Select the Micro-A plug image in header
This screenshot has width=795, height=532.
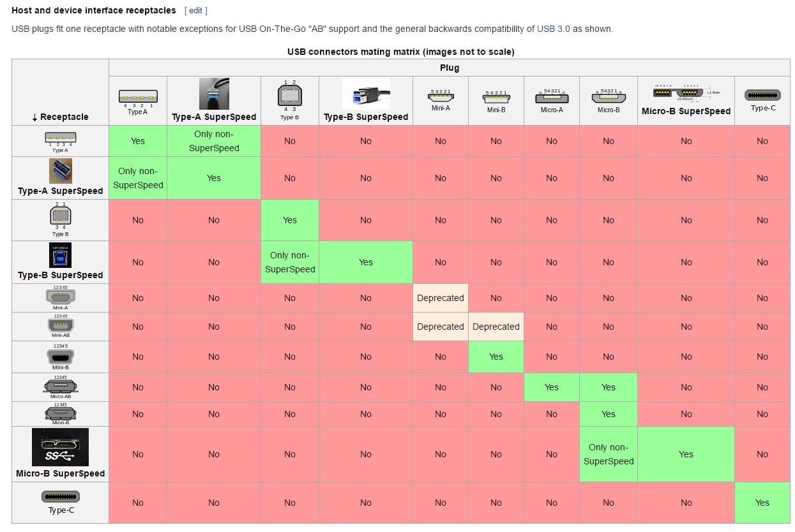(552, 97)
